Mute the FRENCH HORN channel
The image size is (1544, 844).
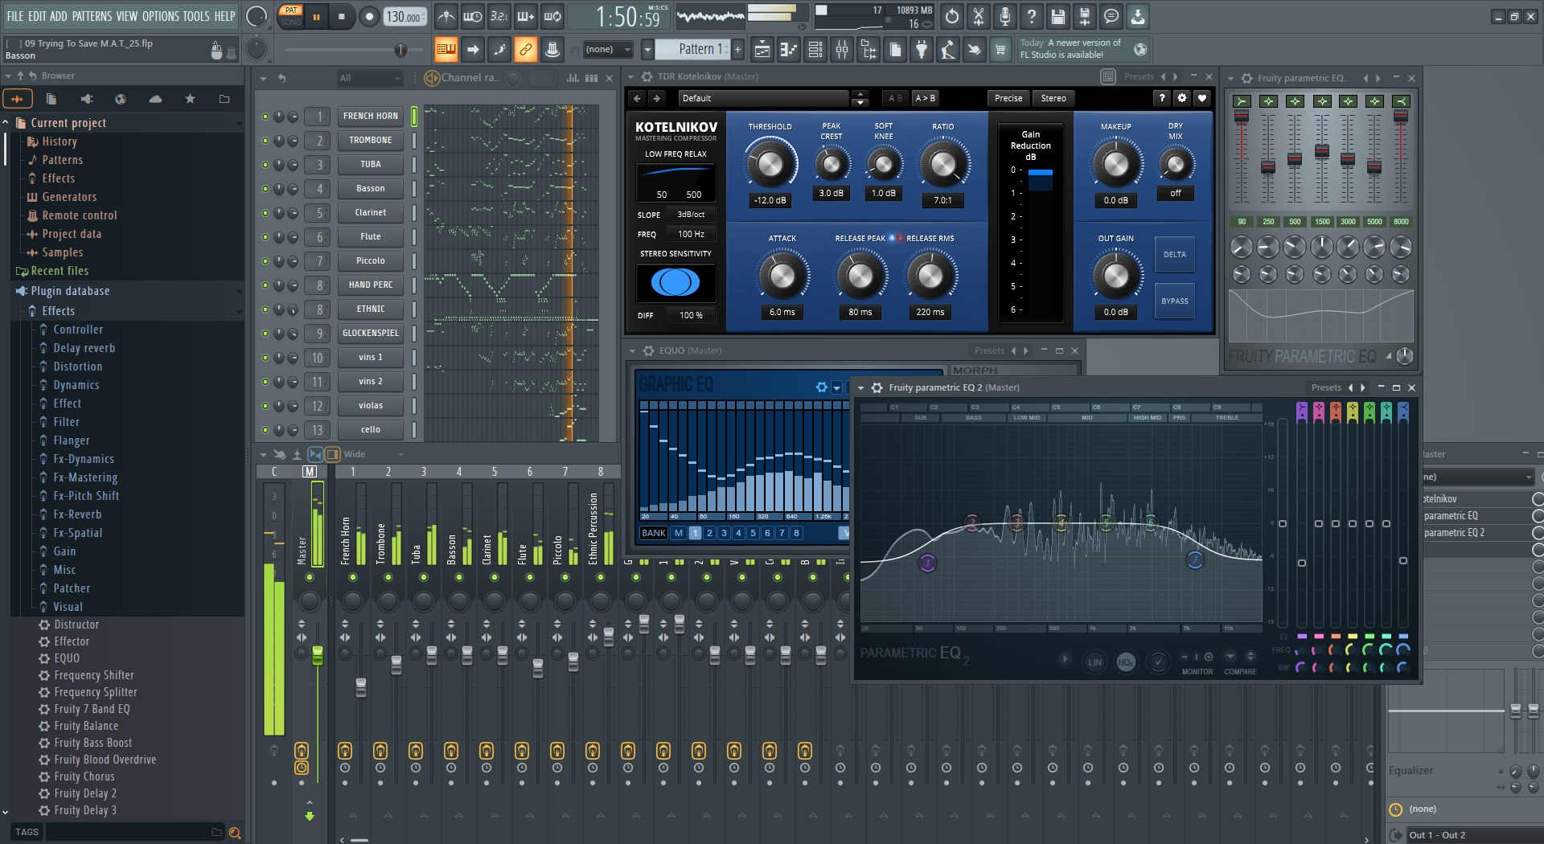click(265, 117)
